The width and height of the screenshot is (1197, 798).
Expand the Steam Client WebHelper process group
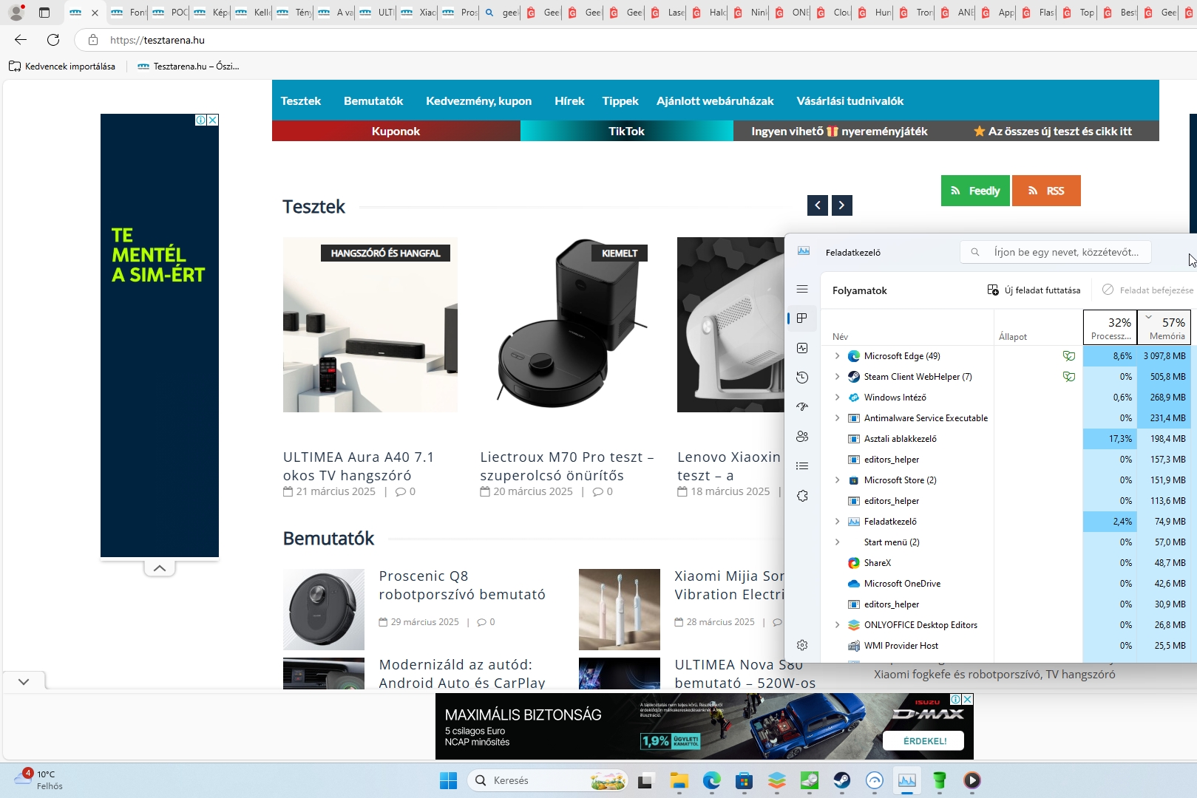(x=837, y=377)
